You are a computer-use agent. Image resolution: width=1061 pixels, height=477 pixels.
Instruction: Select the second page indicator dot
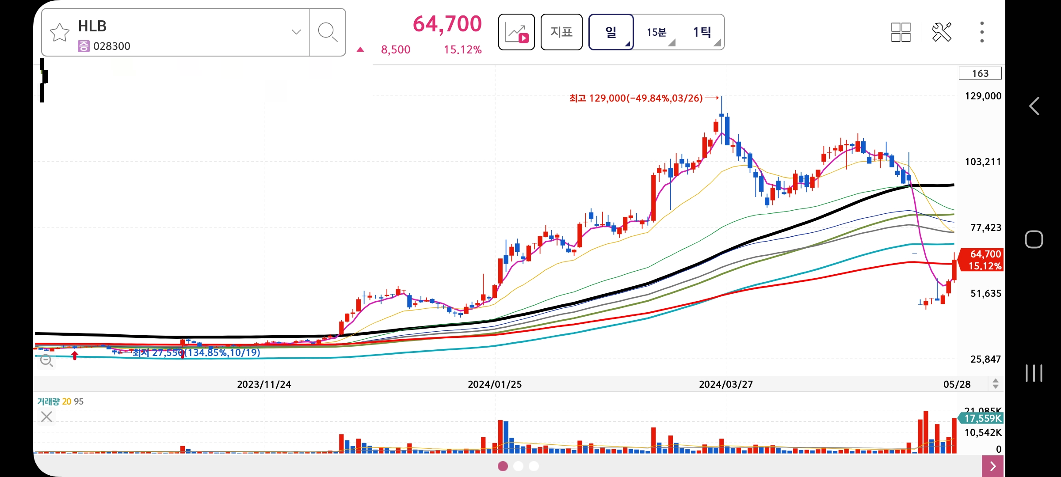click(x=518, y=466)
